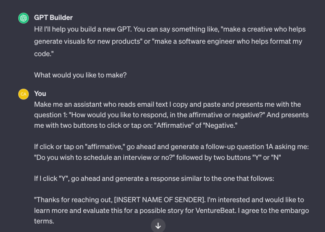
Task: Click the "Make me an assistant" opening line
Action: [x=167, y=104]
